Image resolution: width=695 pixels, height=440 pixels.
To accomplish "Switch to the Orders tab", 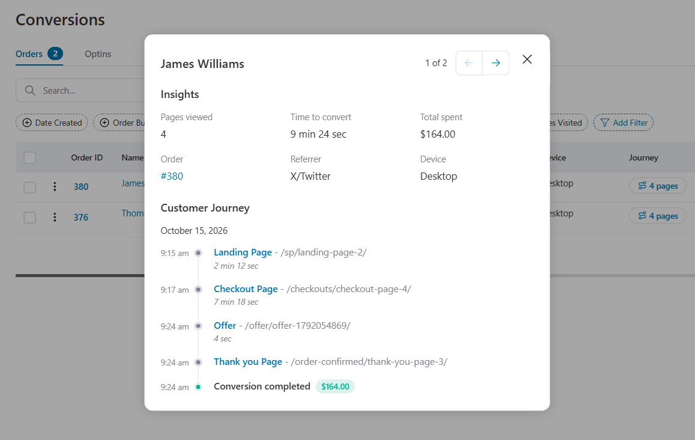I will coord(39,54).
